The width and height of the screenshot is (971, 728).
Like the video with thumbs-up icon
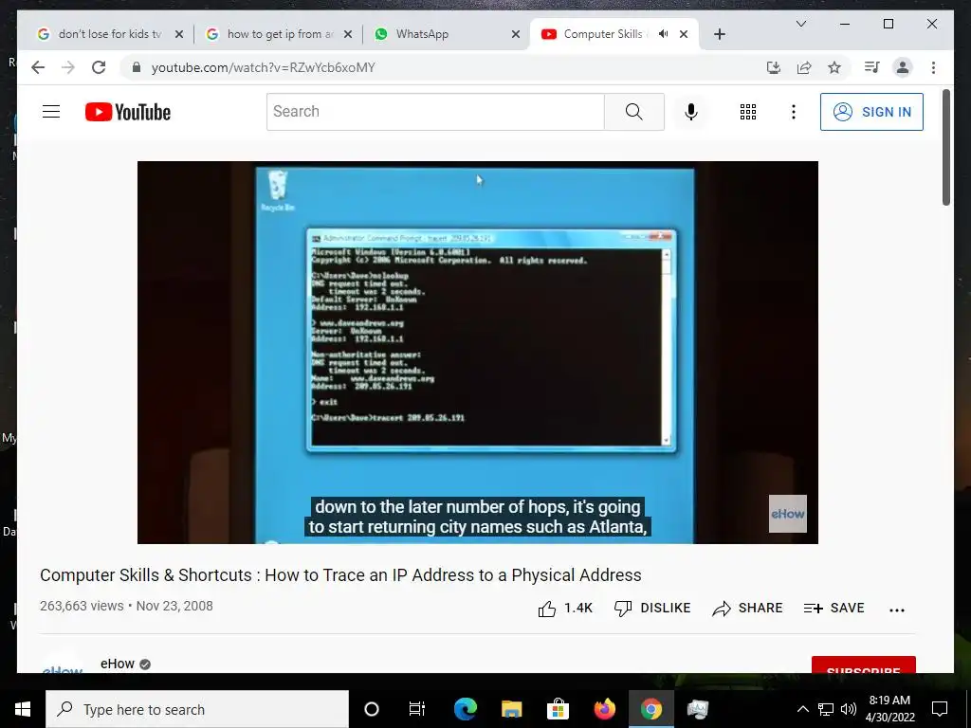547,609
